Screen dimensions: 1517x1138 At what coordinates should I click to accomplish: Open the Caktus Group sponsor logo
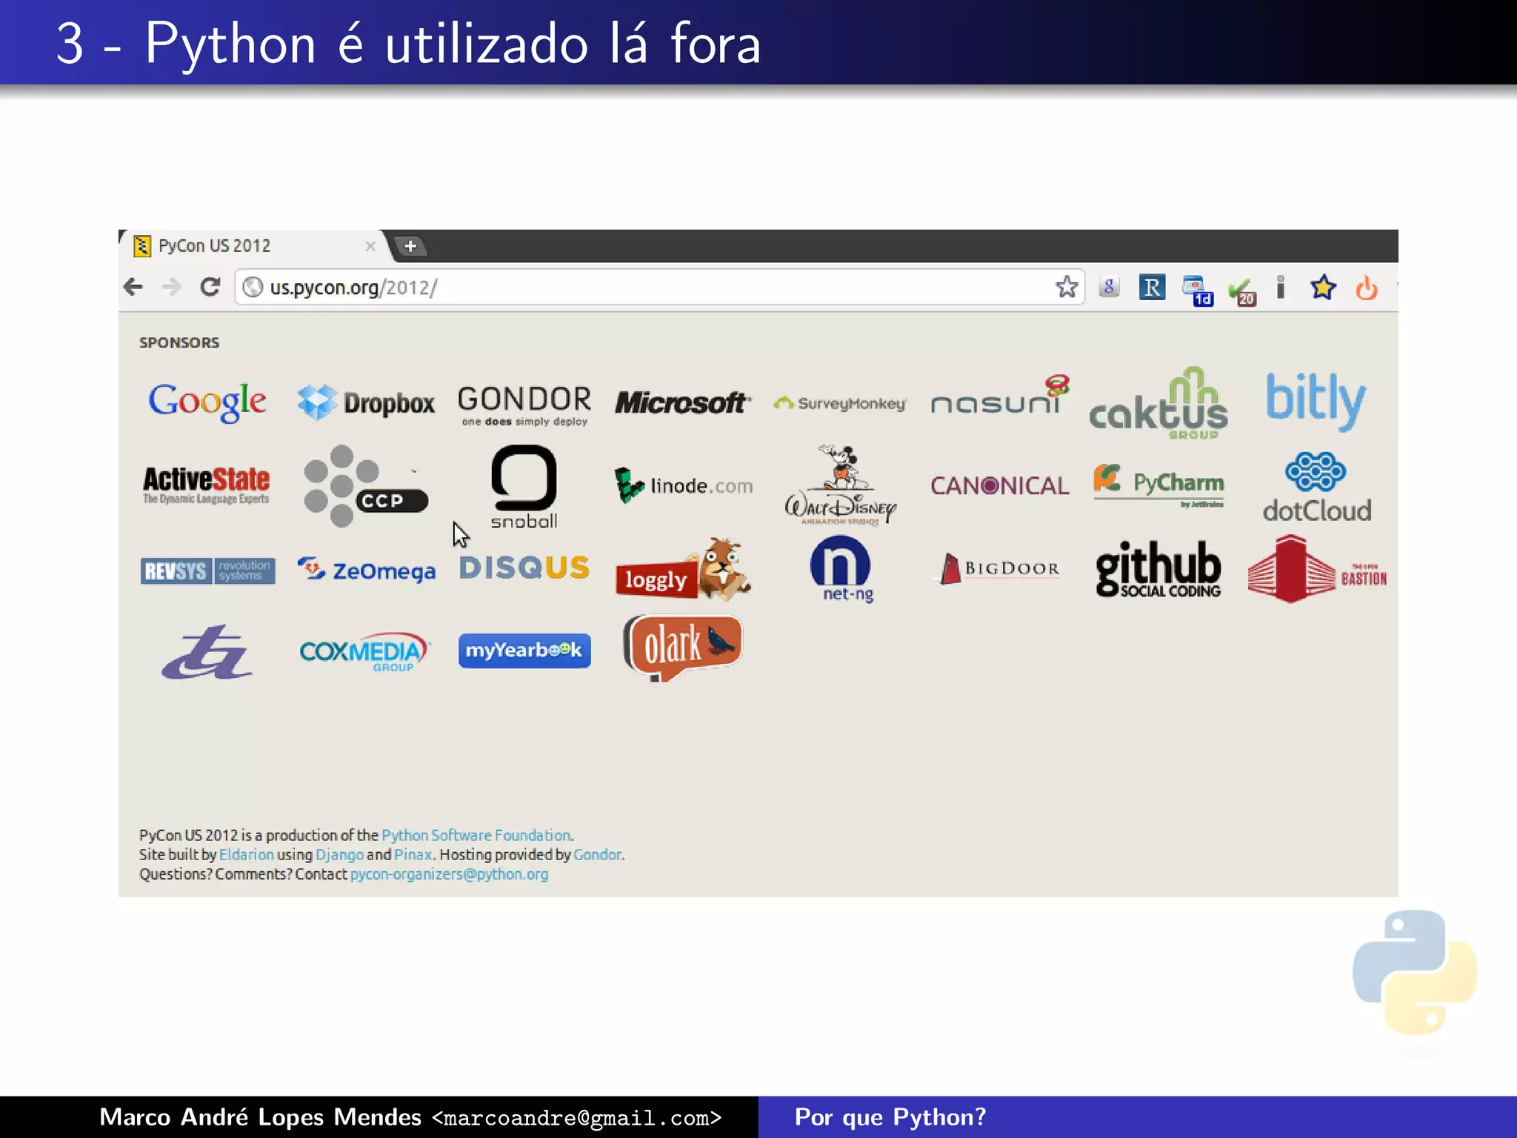tap(1158, 404)
